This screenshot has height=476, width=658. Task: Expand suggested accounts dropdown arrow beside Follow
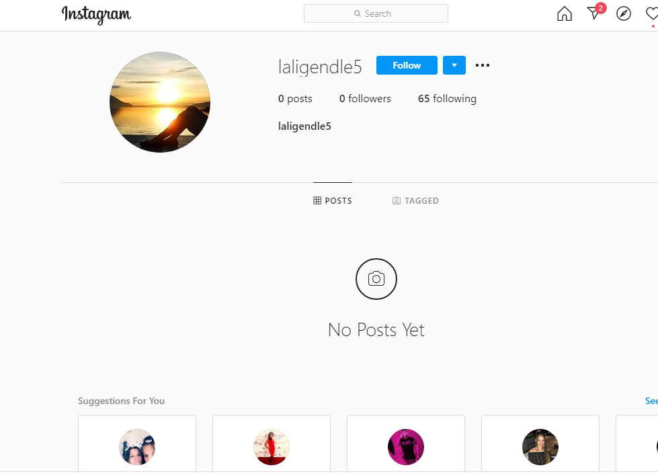[454, 65]
